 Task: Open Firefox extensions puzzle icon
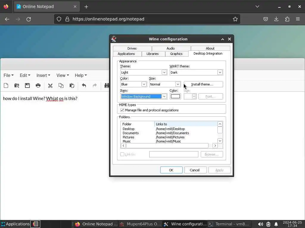[287, 19]
